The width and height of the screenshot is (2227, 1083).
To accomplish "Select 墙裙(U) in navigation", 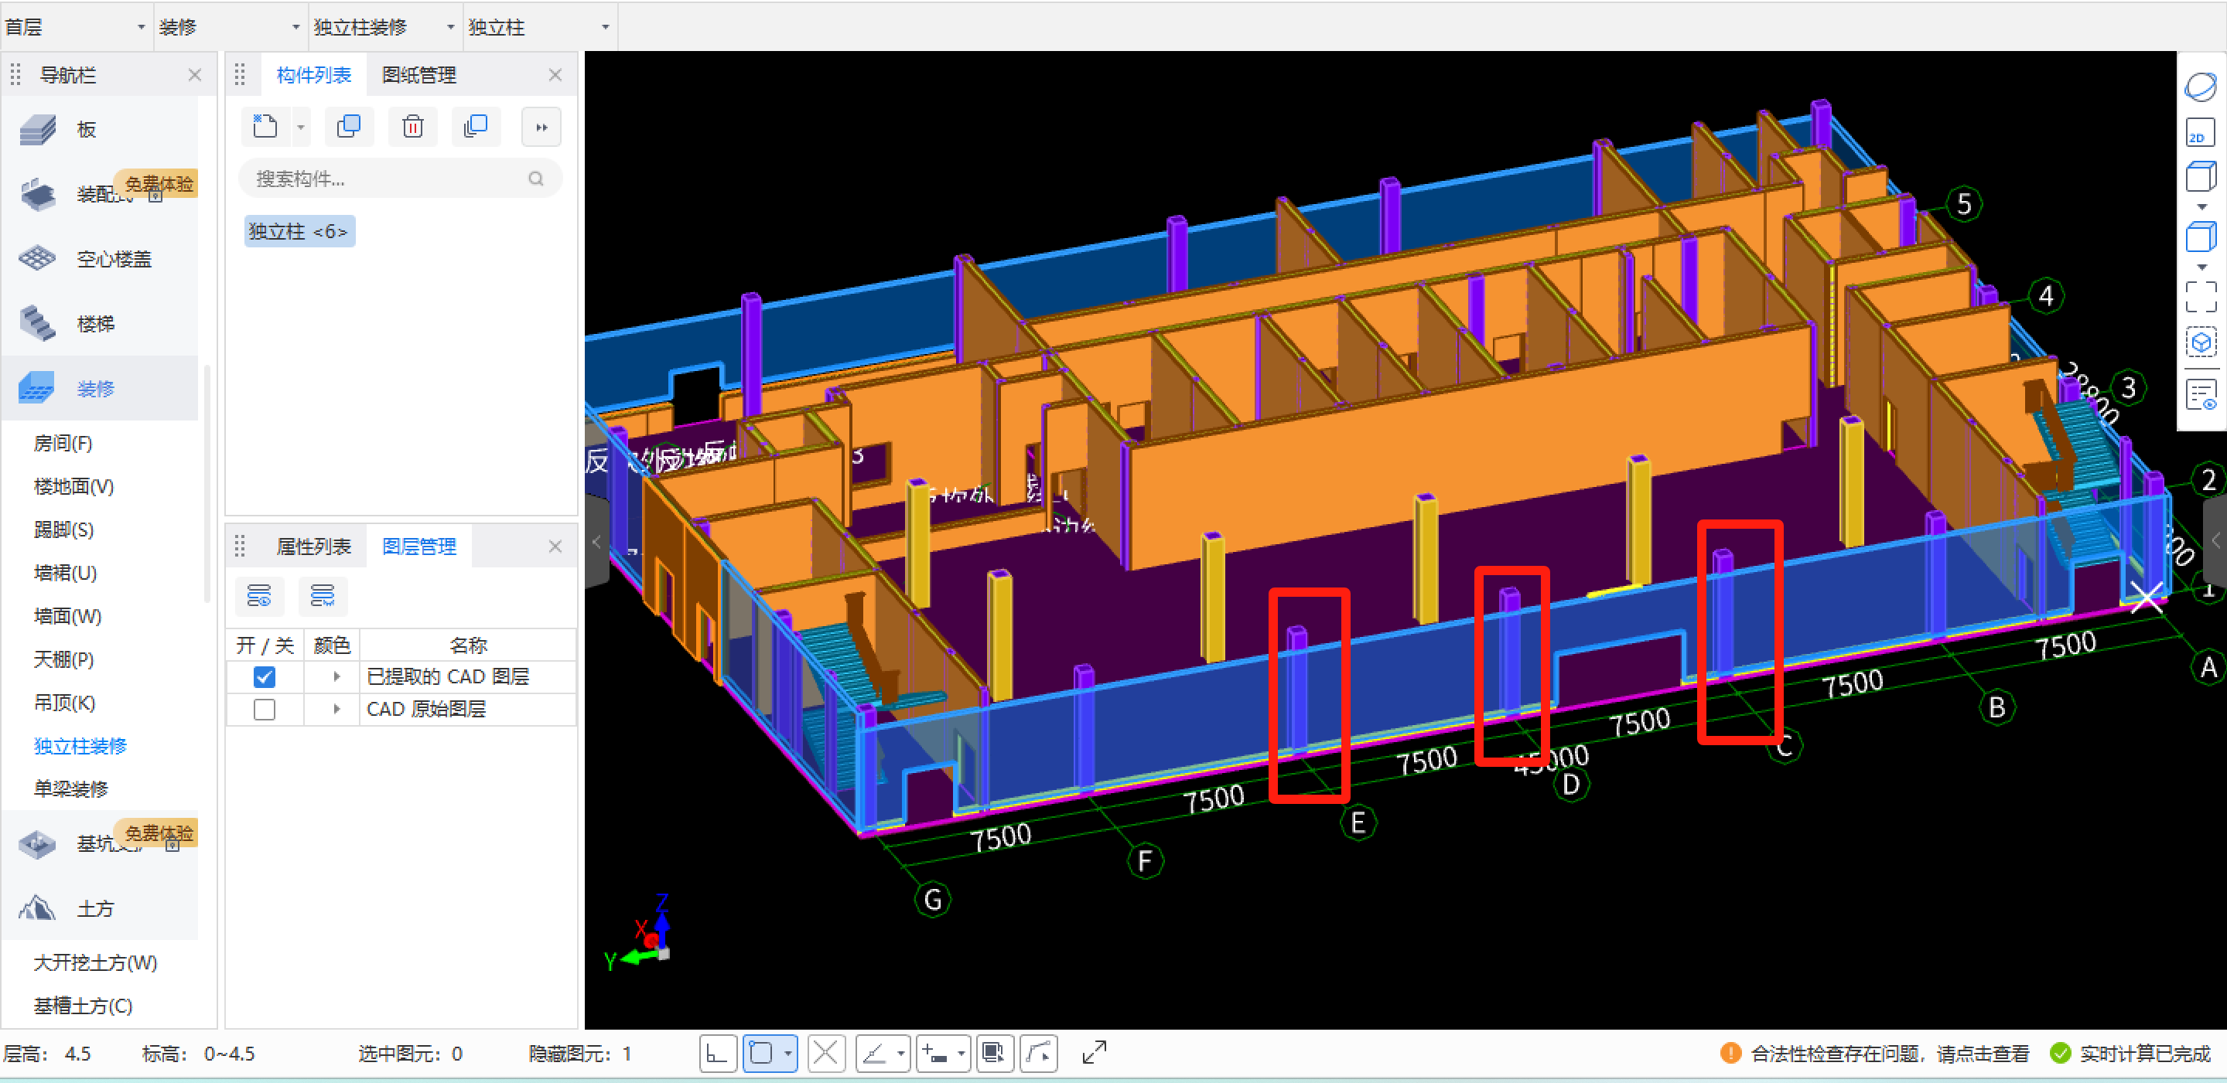I will (65, 573).
